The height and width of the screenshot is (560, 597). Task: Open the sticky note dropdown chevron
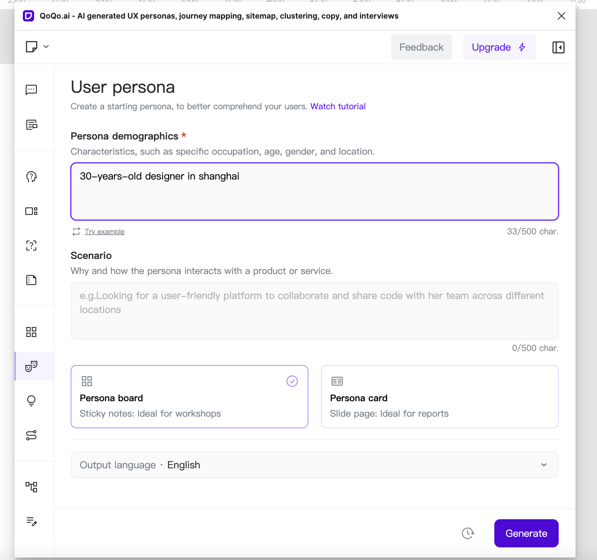[x=46, y=47]
